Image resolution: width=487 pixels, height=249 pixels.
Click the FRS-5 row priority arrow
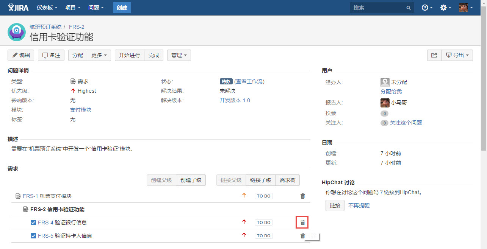coord(244,235)
